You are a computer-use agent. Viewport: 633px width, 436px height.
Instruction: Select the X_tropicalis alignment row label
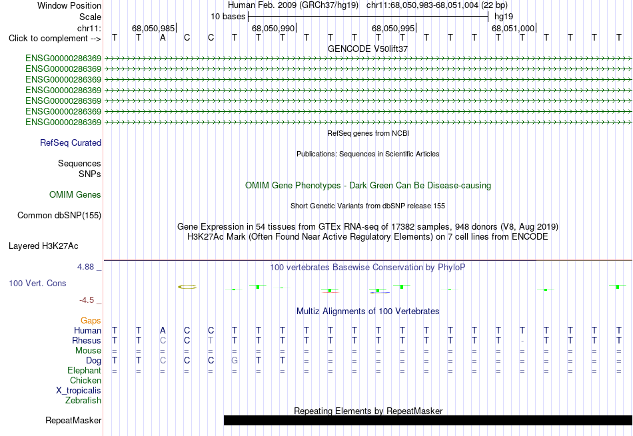pos(79,391)
